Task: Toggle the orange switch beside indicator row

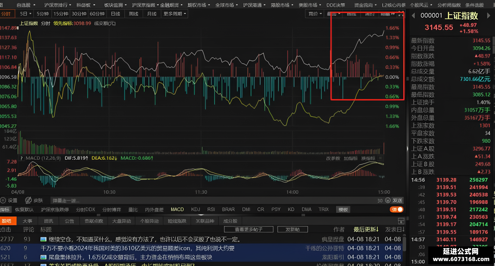Action: [x=397, y=209]
